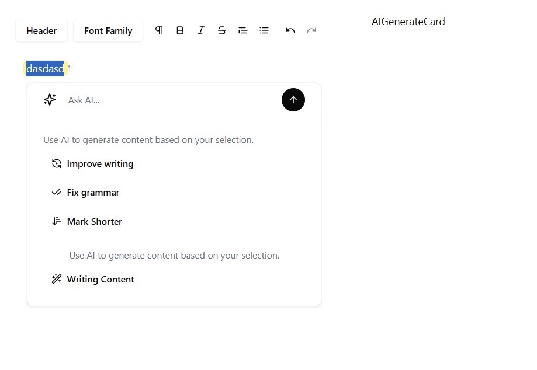Click the paragraph mark icon
This screenshot has height=370, width=537.
click(x=159, y=30)
